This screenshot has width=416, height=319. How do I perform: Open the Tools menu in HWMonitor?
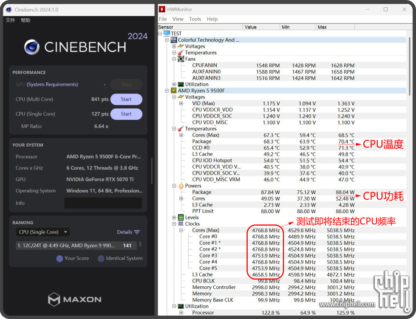pos(195,19)
